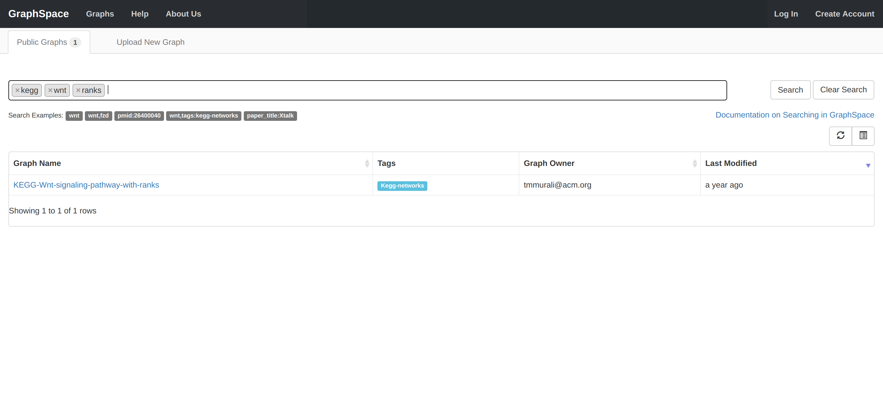Open Documentation on Searching in GraphSpace
The image size is (883, 407).
[x=795, y=115]
